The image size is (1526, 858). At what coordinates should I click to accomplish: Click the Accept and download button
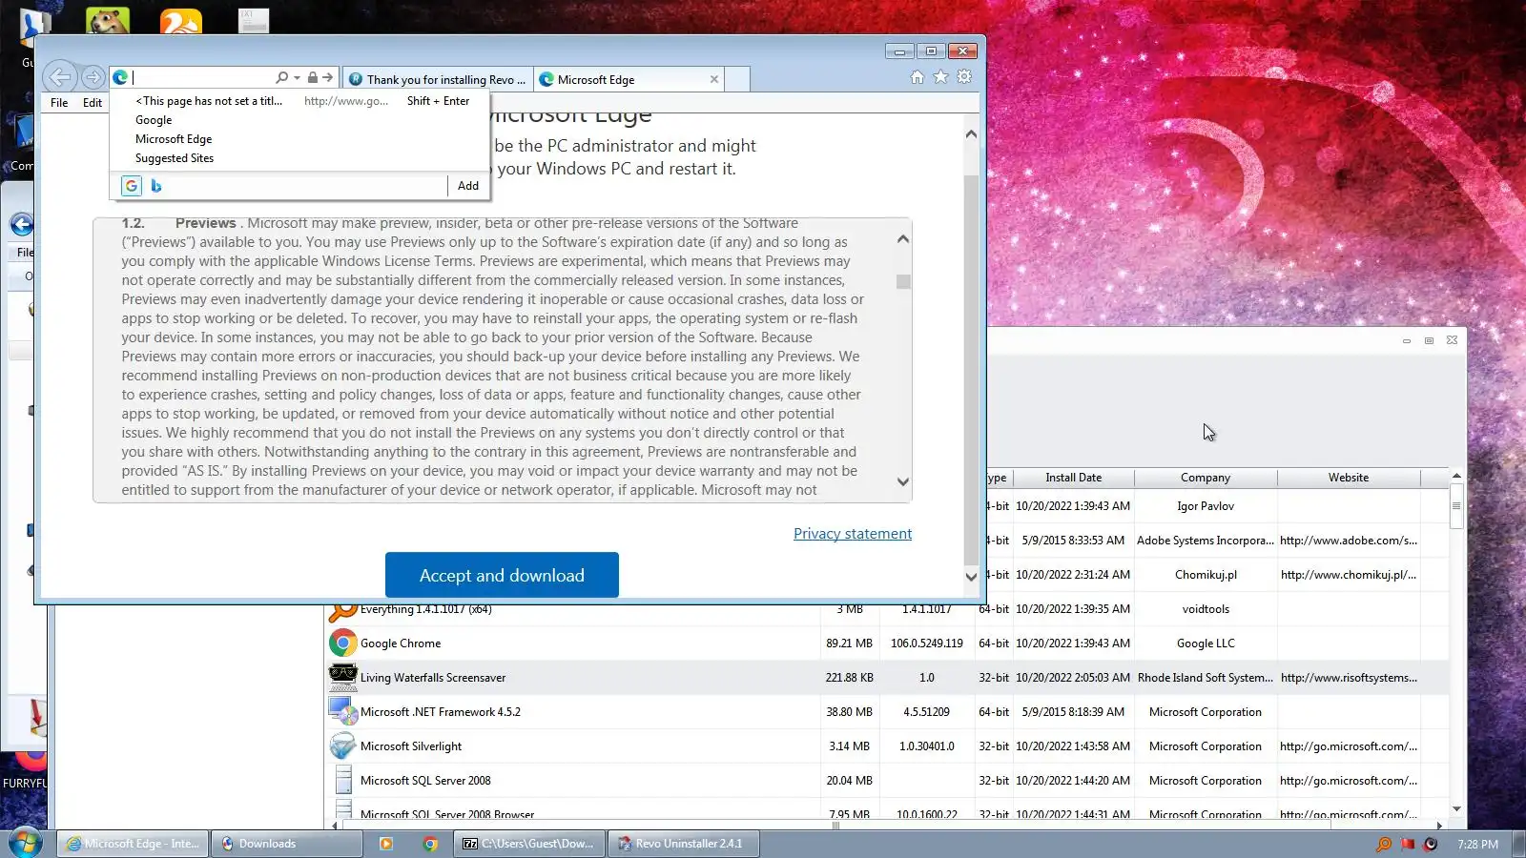tap(502, 575)
